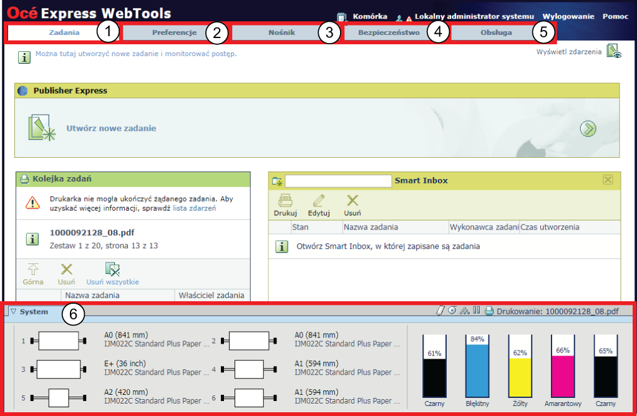Screen dimensions: 637x416
Task: Click the red warning triangle in job queue
Action: click(x=32, y=203)
